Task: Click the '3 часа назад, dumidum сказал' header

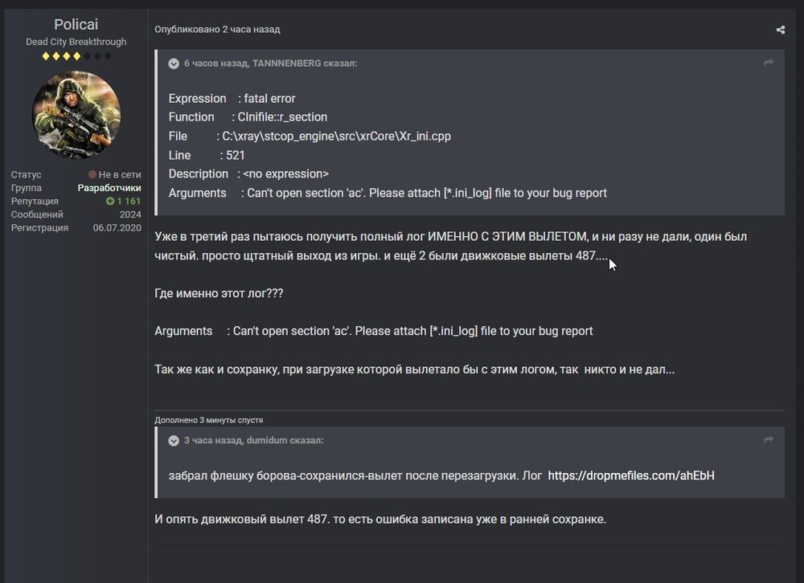Action: 253,441
